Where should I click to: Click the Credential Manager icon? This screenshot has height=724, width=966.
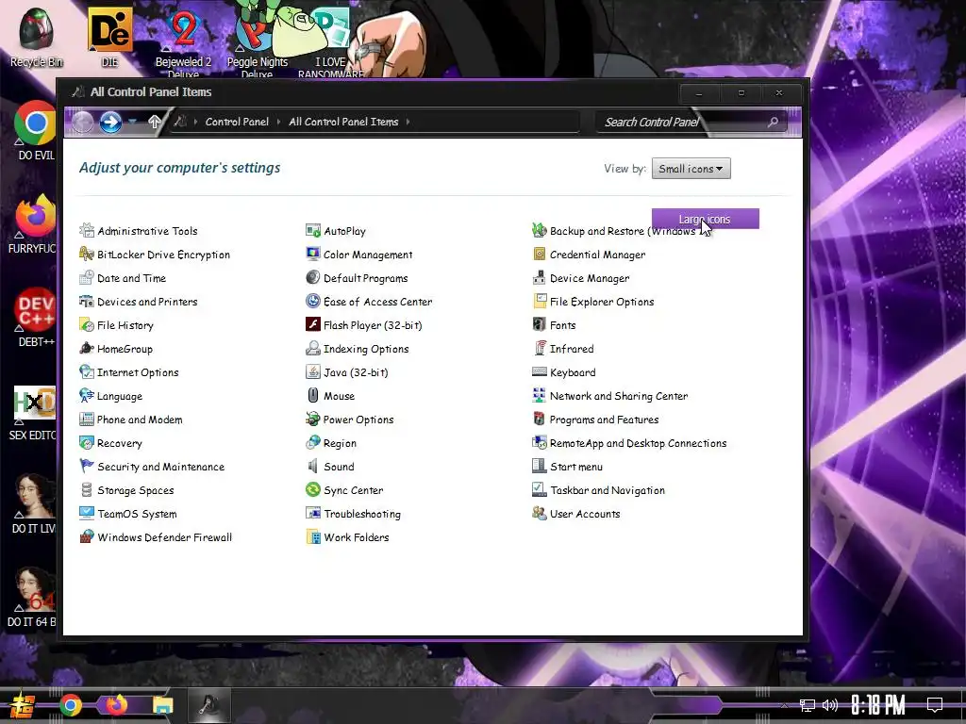pos(539,255)
